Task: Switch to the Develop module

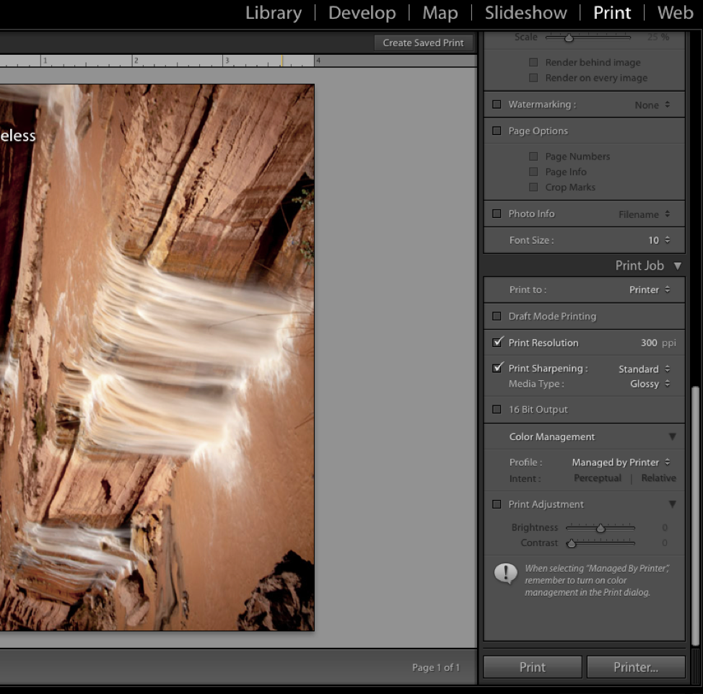Action: [x=362, y=12]
